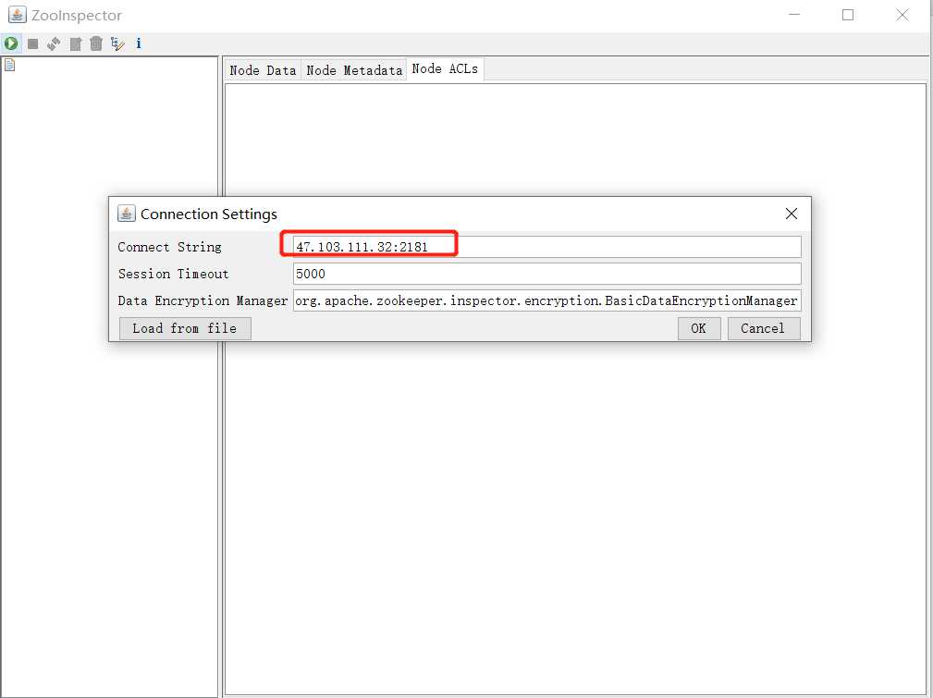Click the Data Encryption Manager label
The height and width of the screenshot is (698, 933).
point(203,300)
